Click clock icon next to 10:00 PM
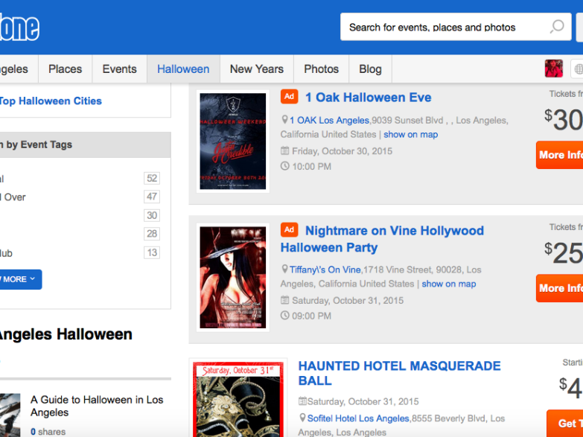 point(285,166)
